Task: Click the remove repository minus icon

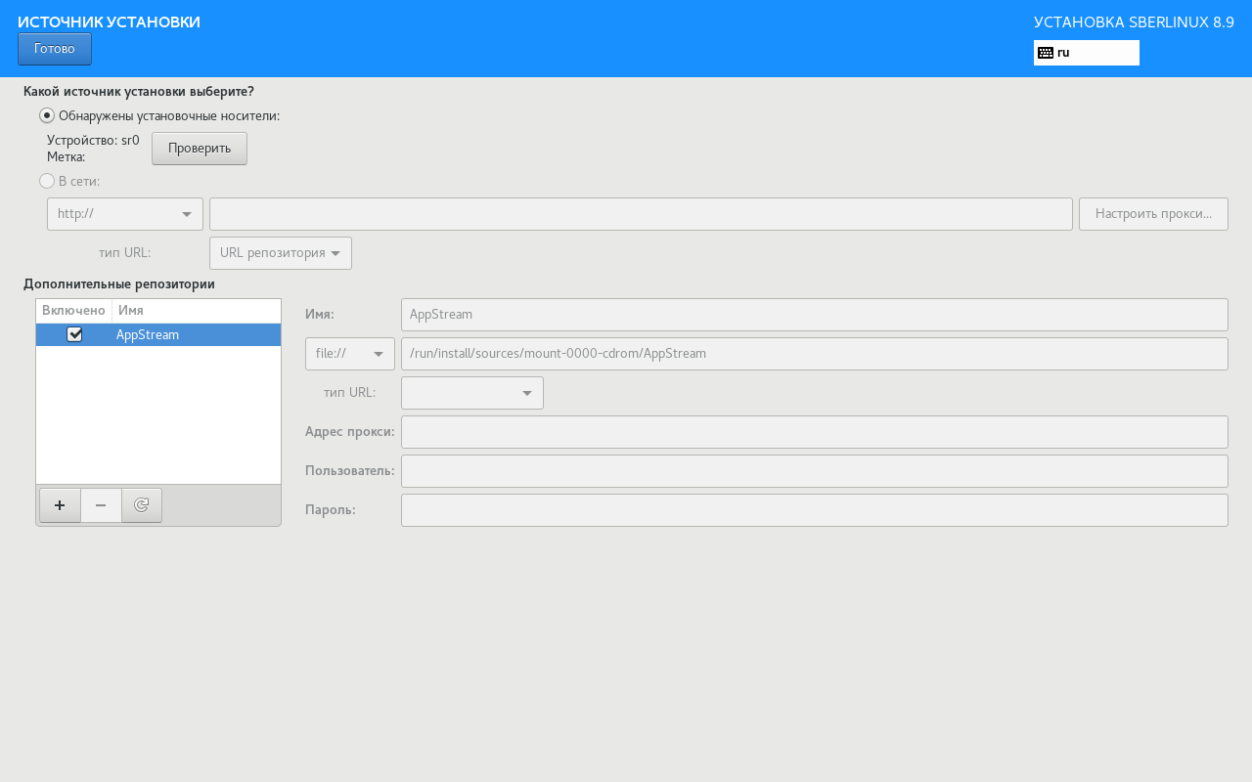Action: (x=101, y=505)
